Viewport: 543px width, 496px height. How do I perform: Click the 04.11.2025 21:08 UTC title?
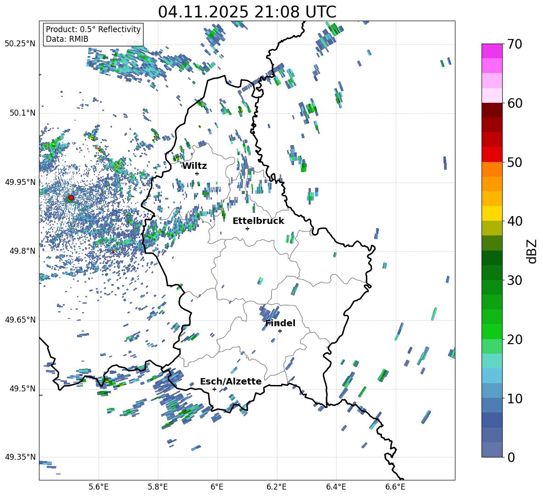247,12
